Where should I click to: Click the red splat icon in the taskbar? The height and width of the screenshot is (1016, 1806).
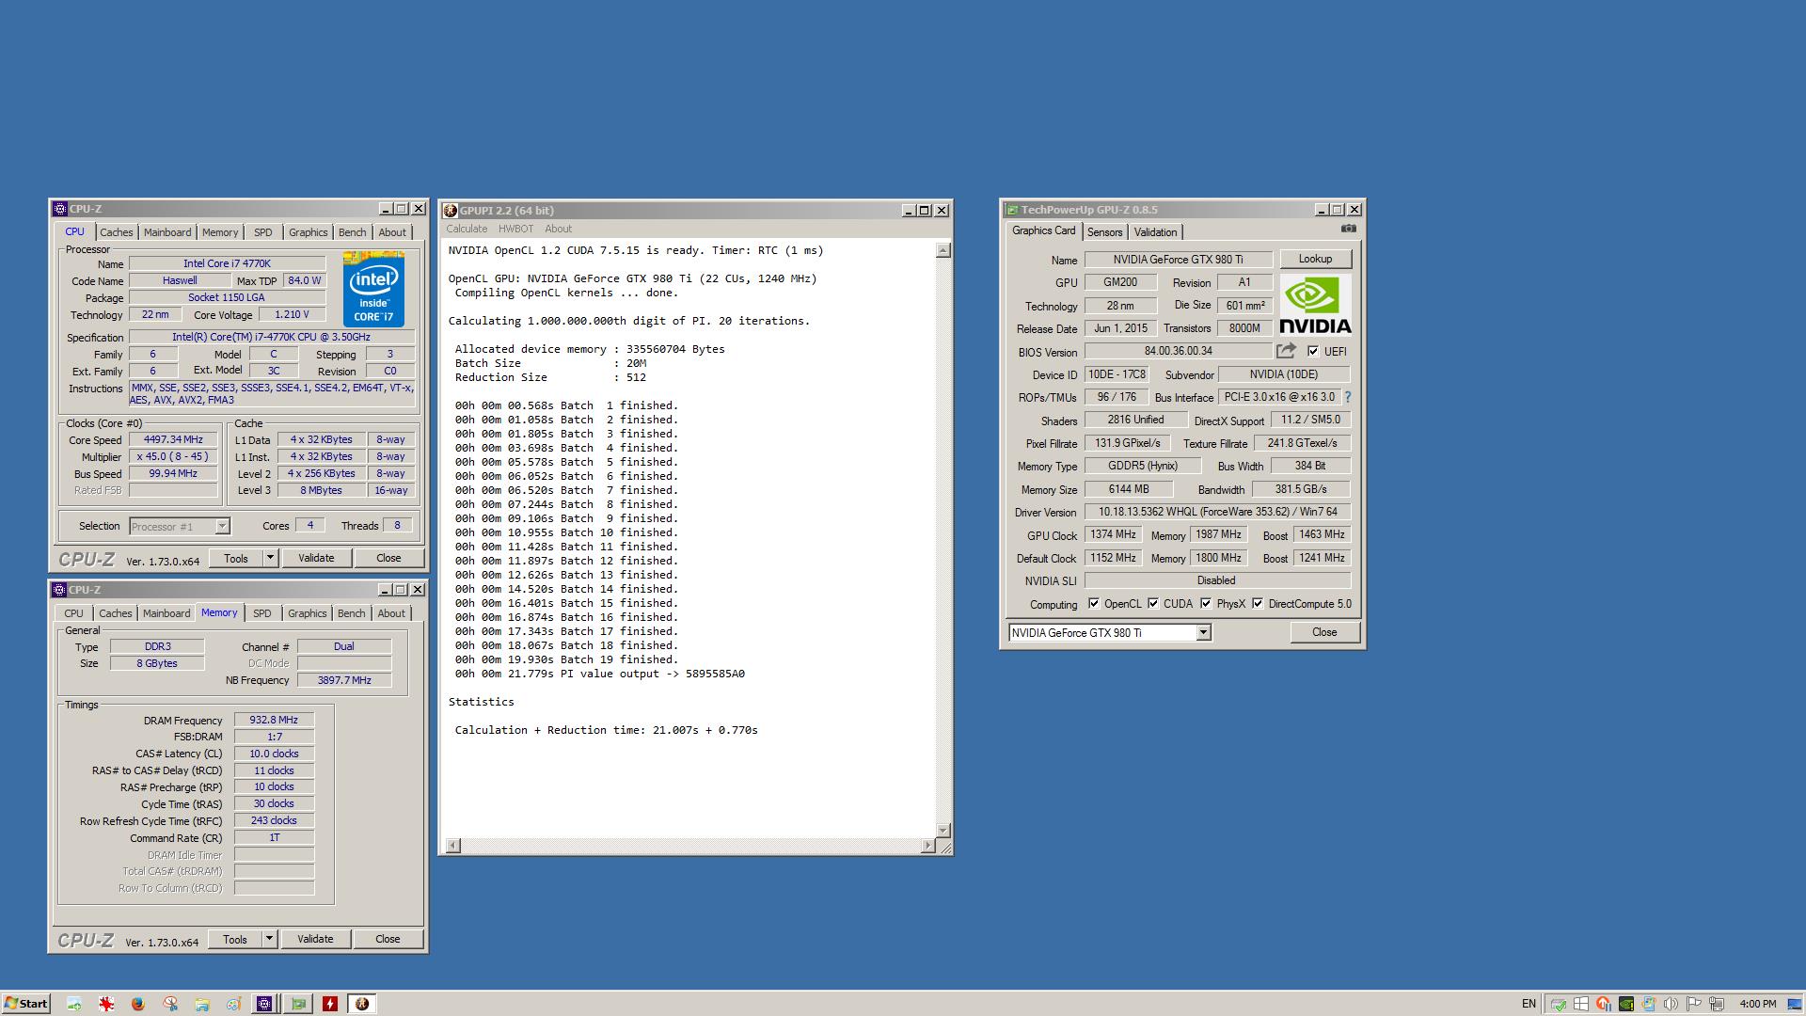(x=106, y=1004)
